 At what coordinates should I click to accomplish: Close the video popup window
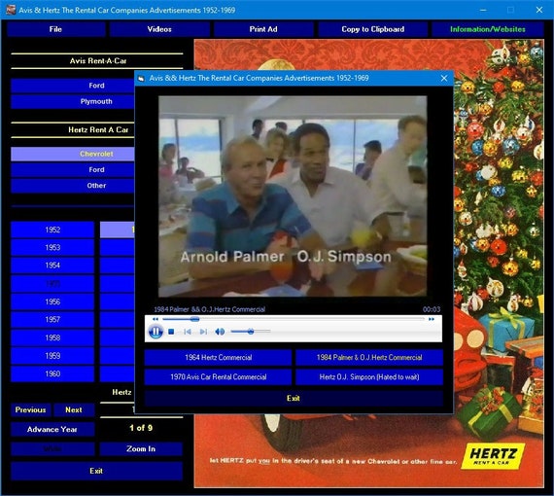point(444,78)
